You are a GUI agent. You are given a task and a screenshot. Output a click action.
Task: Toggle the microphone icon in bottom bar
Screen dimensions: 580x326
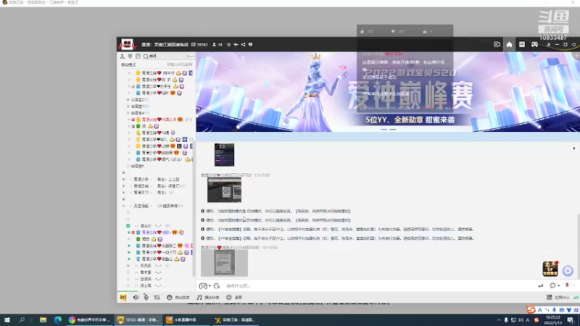point(146,297)
